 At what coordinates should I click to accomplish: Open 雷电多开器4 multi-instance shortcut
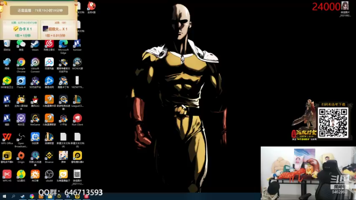coord(7,157)
